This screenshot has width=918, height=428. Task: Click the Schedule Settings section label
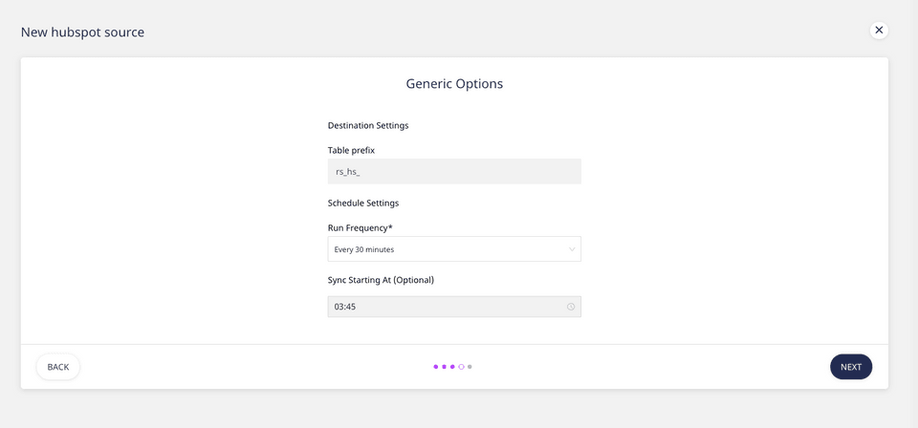362,203
